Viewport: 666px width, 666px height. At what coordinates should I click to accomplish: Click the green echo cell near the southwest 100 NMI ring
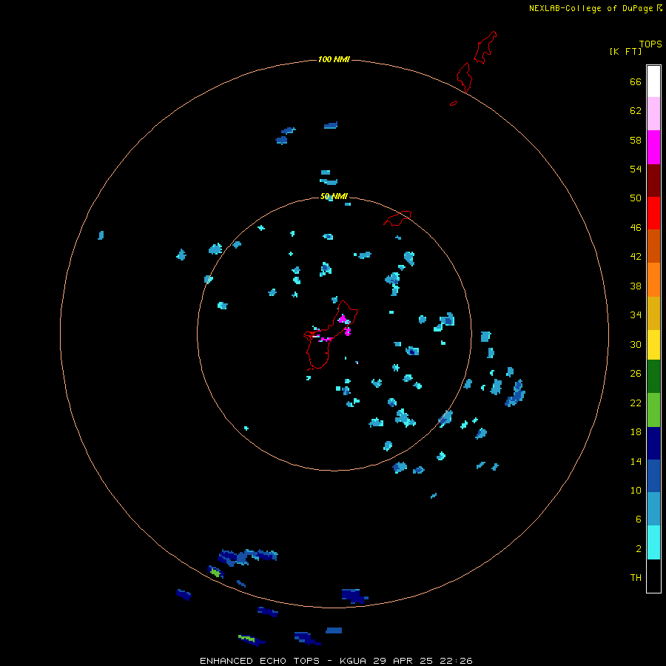pyautogui.click(x=216, y=573)
